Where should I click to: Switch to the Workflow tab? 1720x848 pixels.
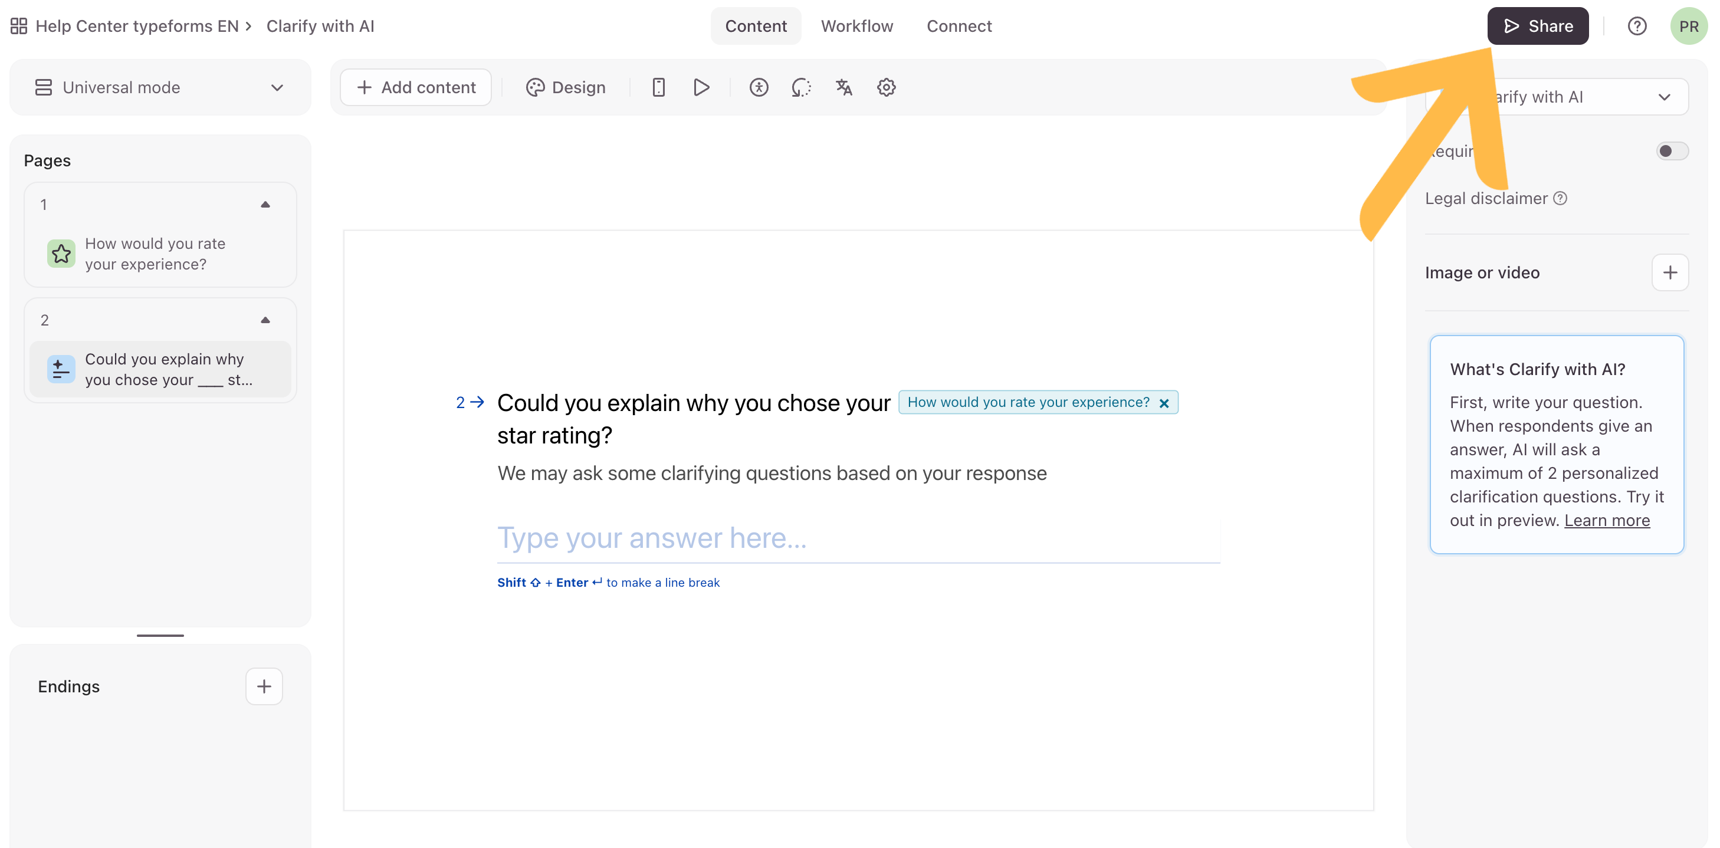point(856,26)
